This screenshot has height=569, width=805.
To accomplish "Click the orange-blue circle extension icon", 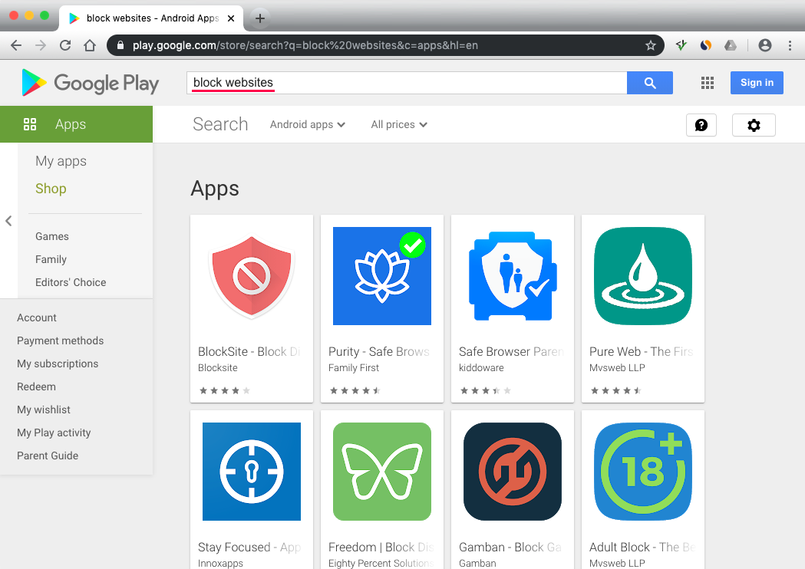I will click(x=706, y=45).
